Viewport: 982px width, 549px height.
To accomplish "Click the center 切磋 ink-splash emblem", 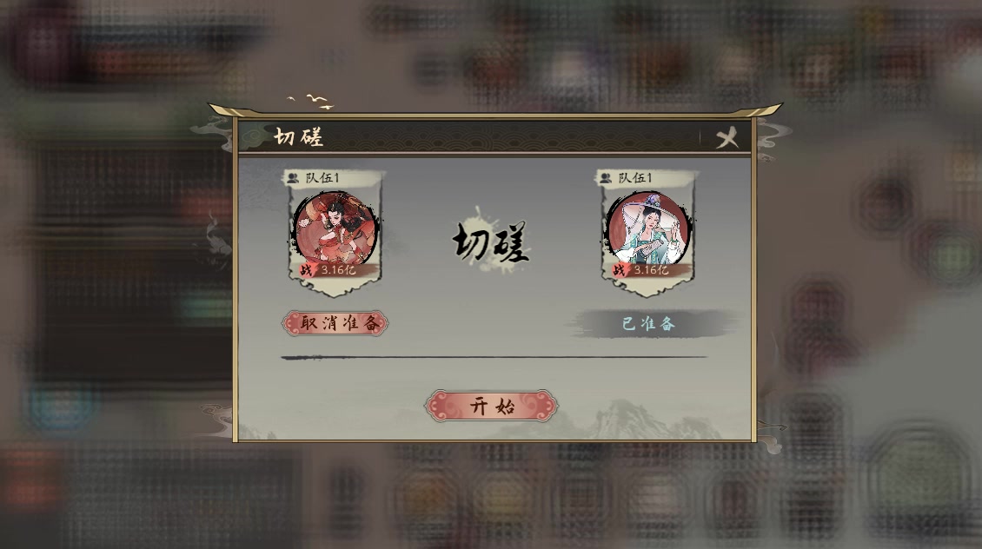I will point(491,241).
